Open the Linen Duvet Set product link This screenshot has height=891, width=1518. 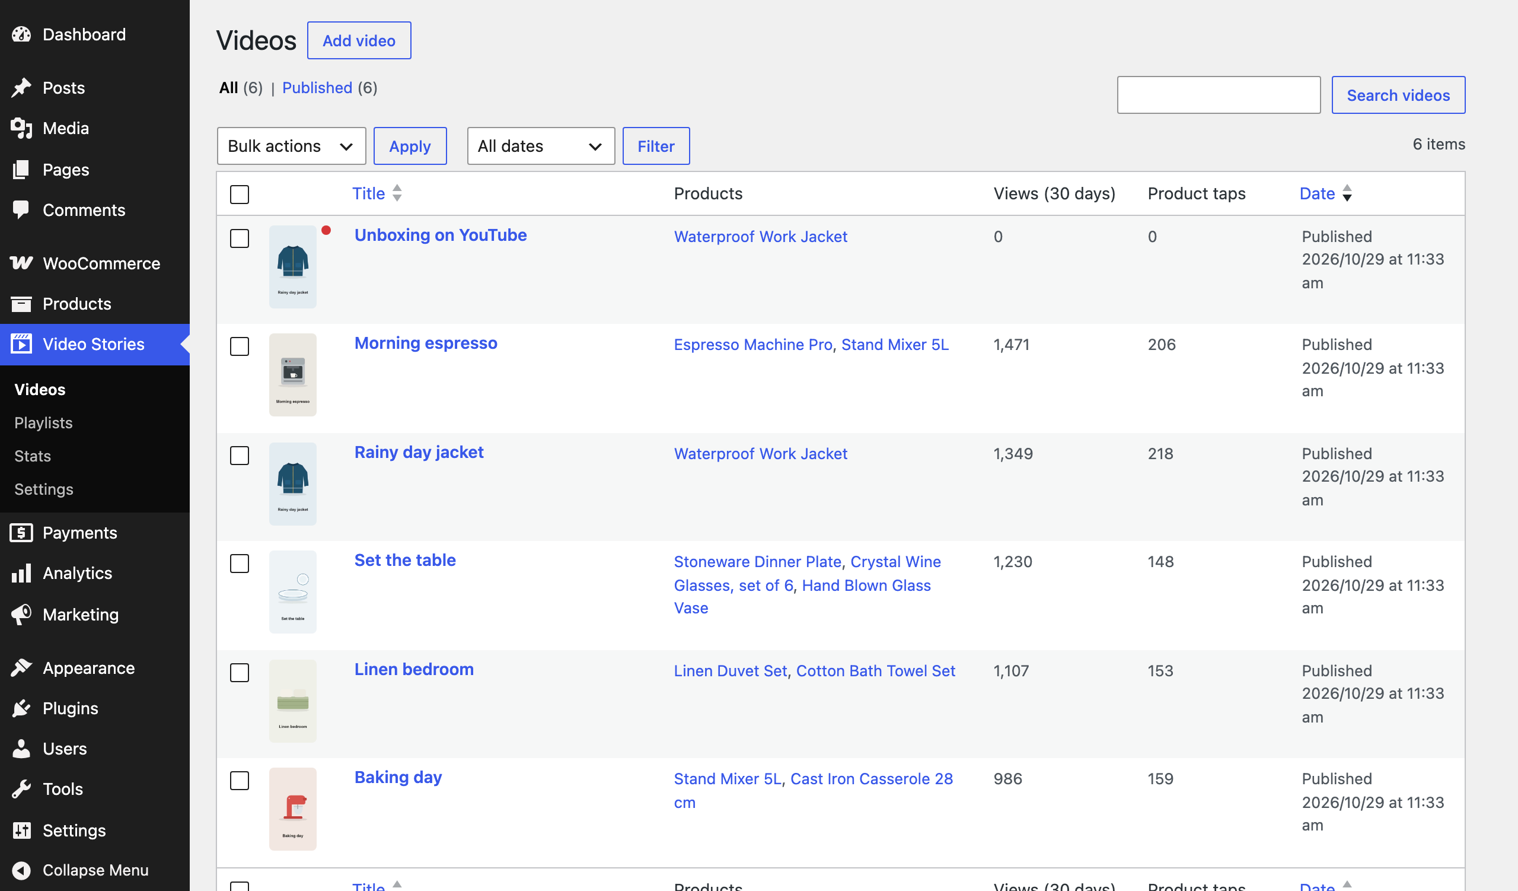pyautogui.click(x=730, y=670)
